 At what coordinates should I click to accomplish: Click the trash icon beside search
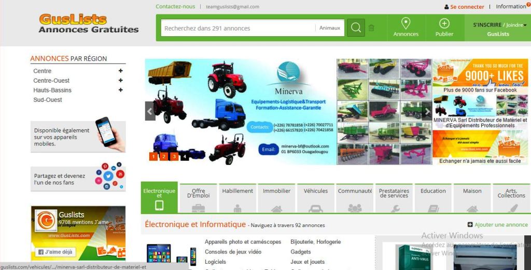click(x=371, y=28)
